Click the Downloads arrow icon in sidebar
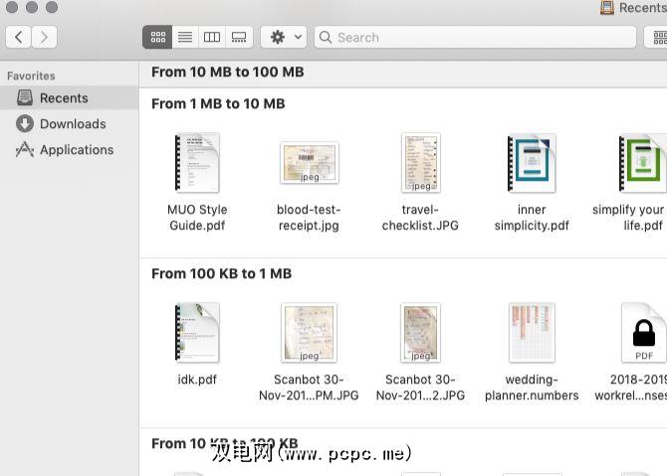Viewport: 667px width, 476px height. click(25, 123)
